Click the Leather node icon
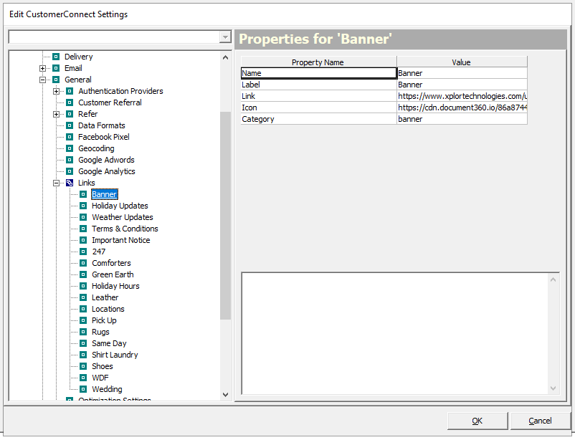This screenshot has width=575, height=440. [x=83, y=297]
